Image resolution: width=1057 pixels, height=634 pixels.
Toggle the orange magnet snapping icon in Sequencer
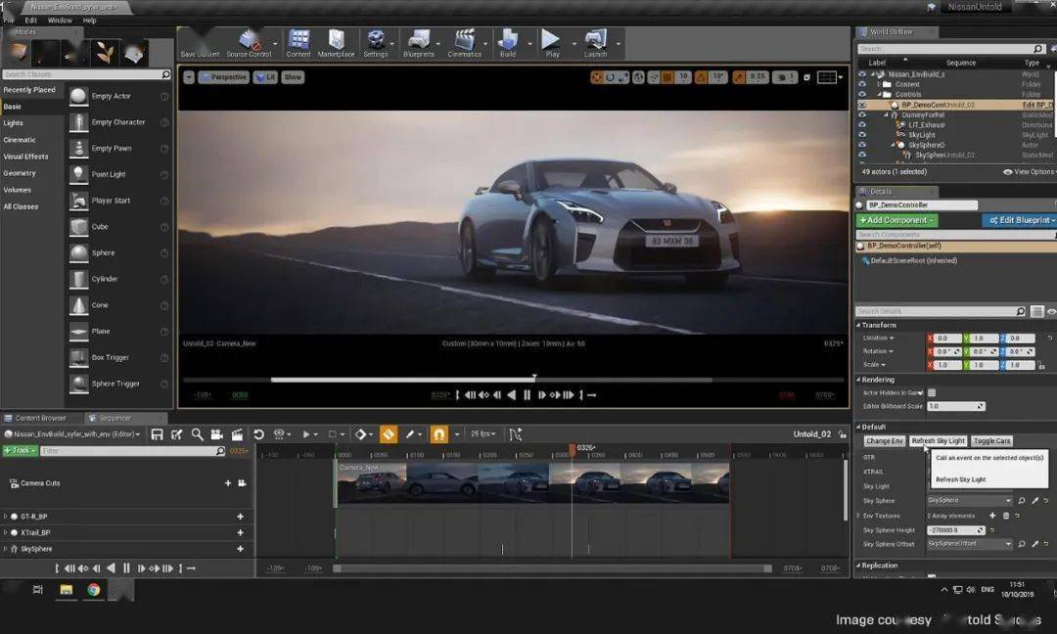[438, 434]
